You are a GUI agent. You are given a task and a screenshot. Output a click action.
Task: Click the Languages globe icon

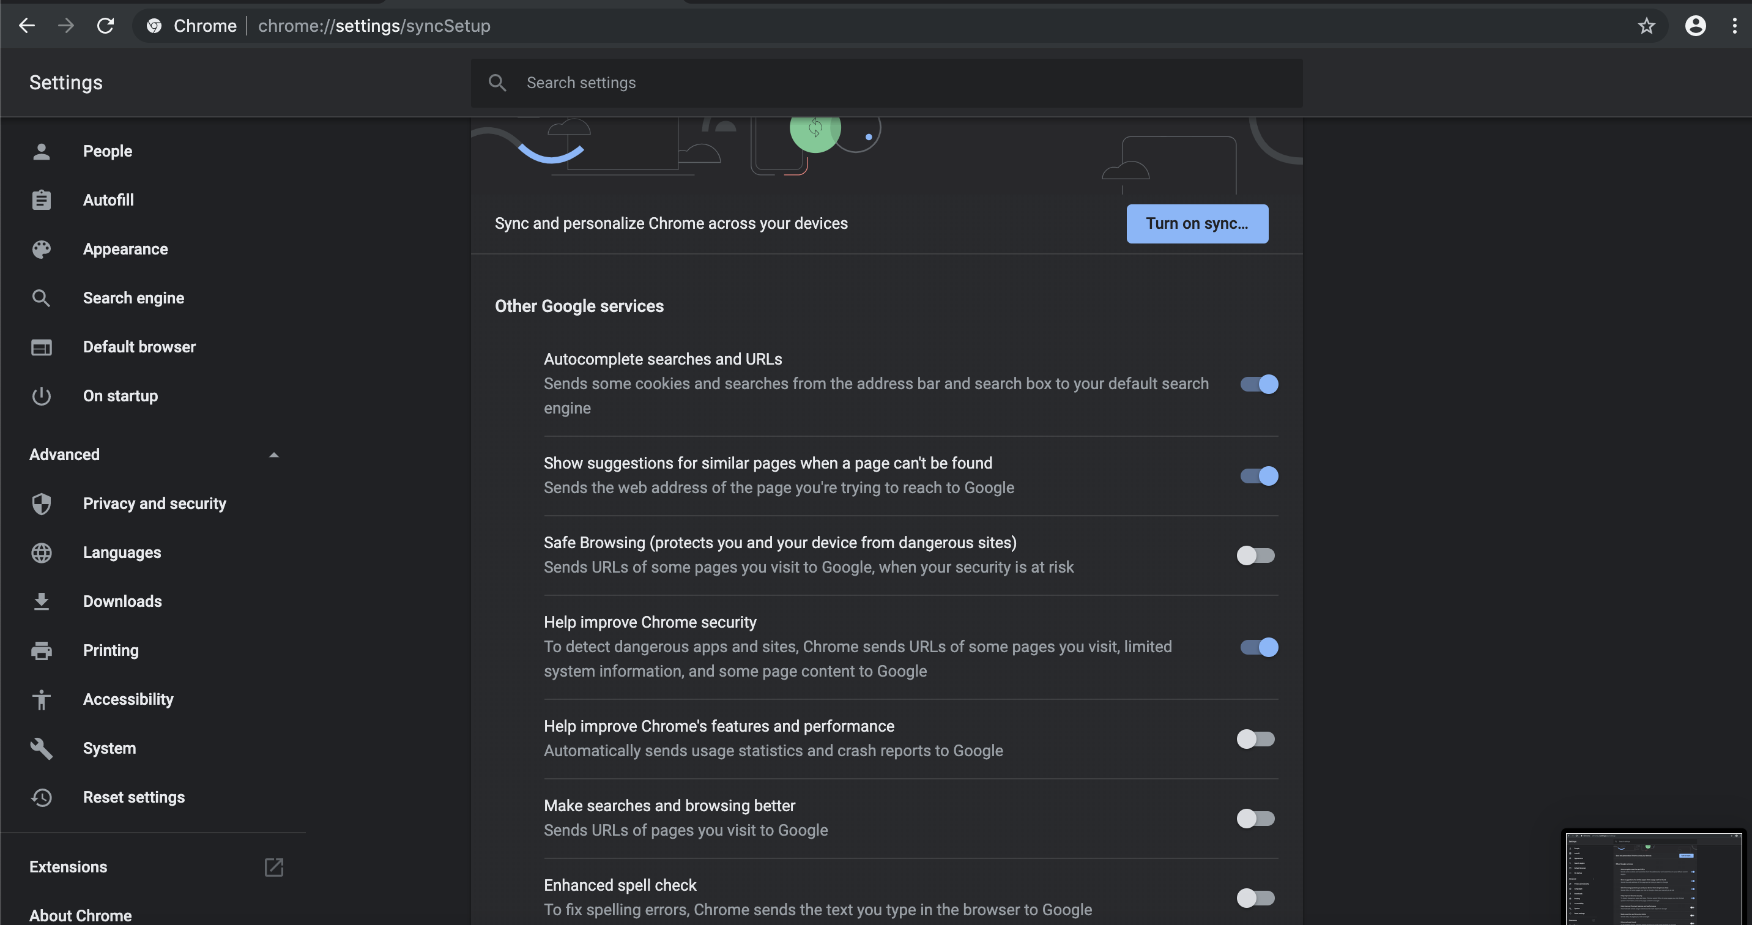click(42, 552)
